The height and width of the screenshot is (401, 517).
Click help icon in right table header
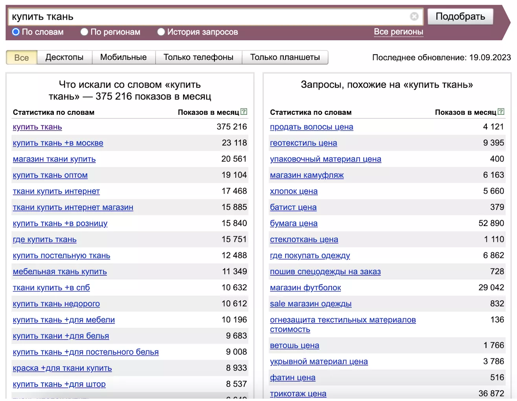click(501, 112)
